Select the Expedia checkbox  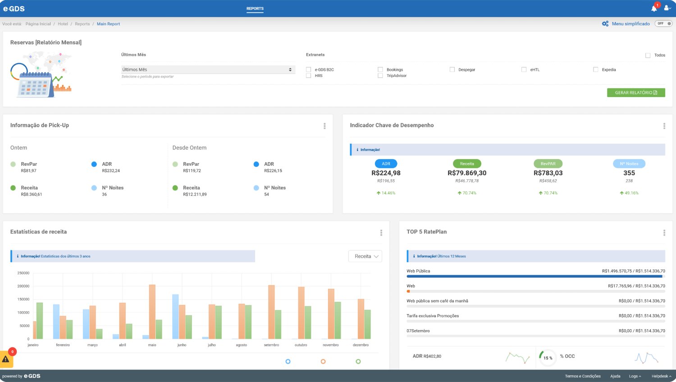click(596, 70)
